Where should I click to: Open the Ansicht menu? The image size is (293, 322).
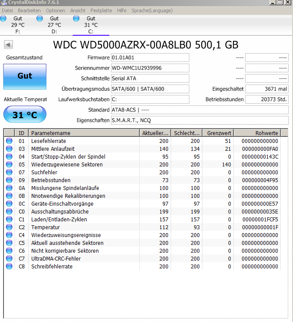pos(78,10)
